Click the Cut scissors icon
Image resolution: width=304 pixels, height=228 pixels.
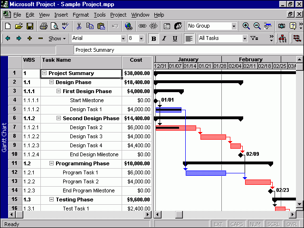click(x=79, y=26)
